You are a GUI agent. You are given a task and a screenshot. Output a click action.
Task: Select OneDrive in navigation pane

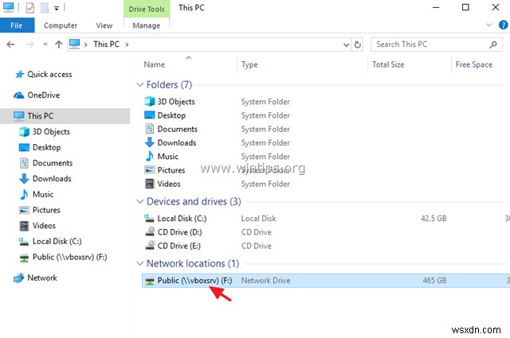coord(37,95)
